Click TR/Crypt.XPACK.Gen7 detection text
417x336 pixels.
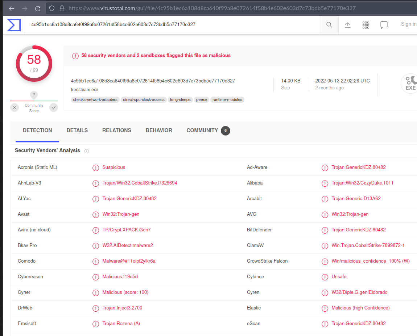[126, 230]
